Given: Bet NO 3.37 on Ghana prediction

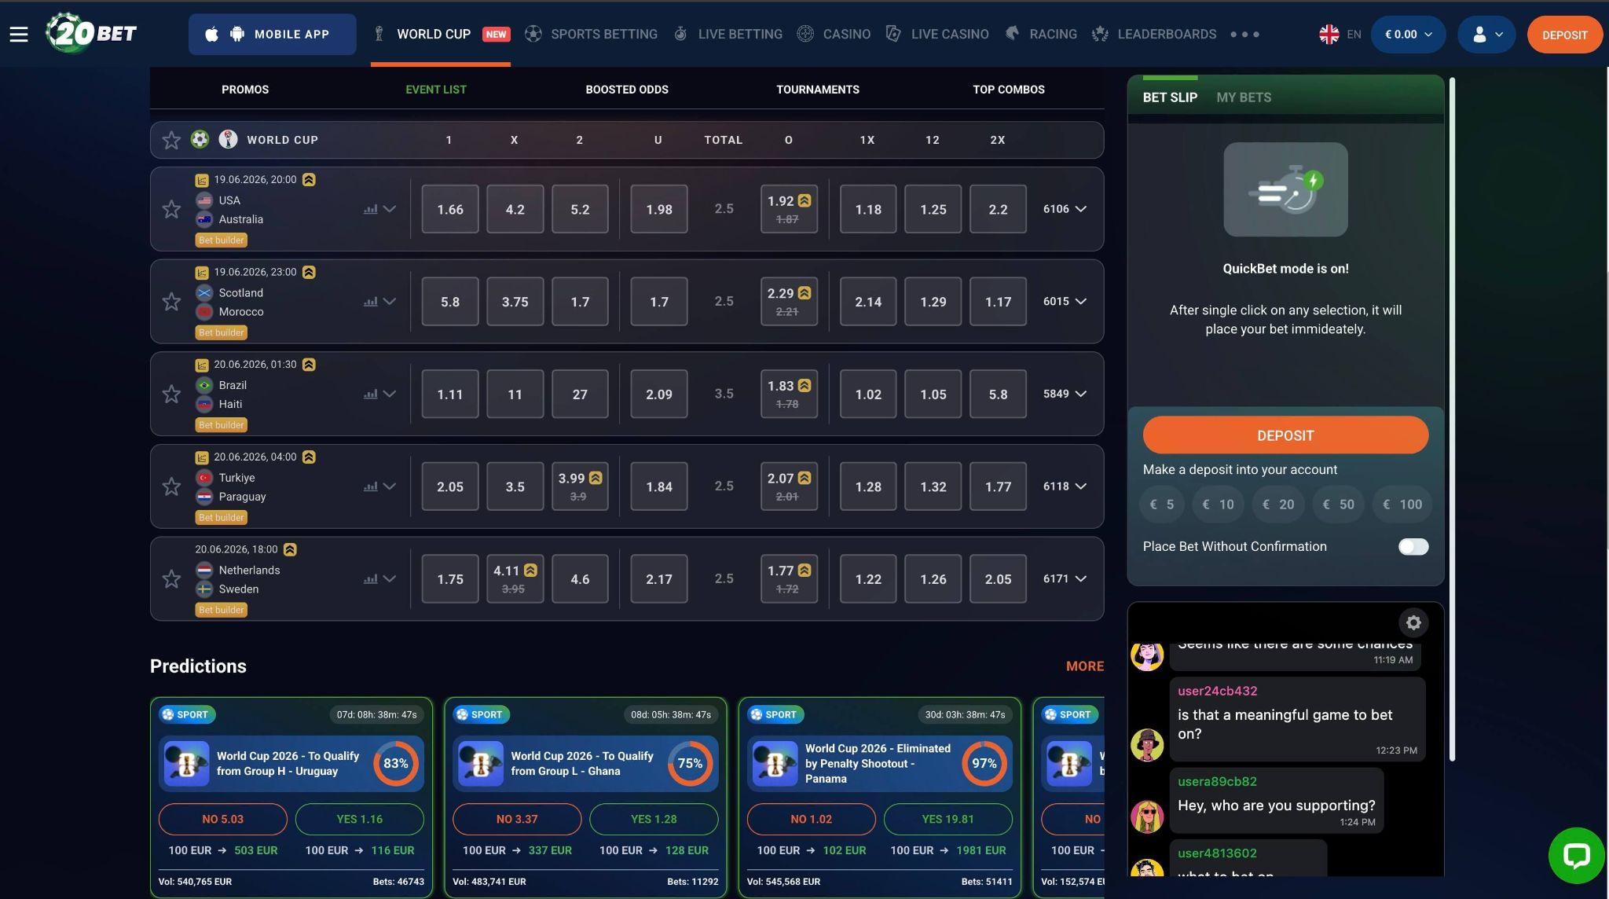Looking at the screenshot, I should pos(517,819).
